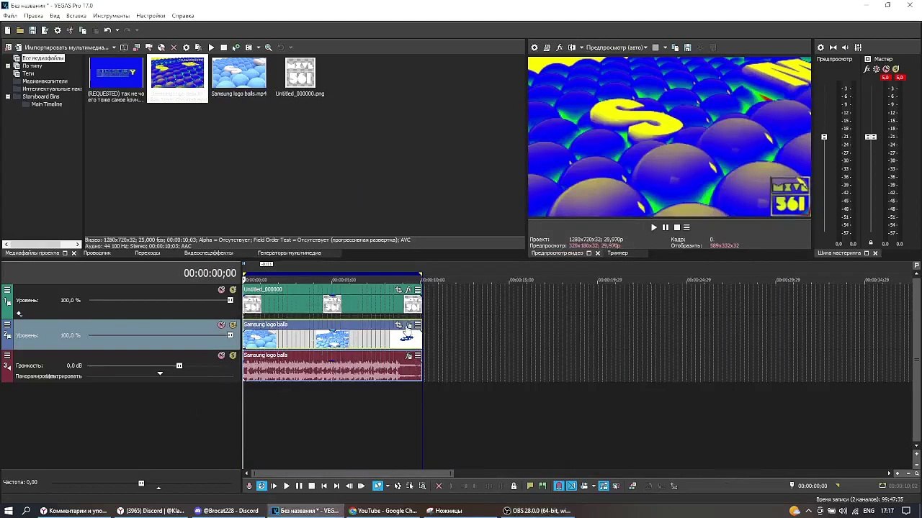The height and width of the screenshot is (518, 922).
Task: Click the pan slider handle of audio track 3
Action: (160, 373)
